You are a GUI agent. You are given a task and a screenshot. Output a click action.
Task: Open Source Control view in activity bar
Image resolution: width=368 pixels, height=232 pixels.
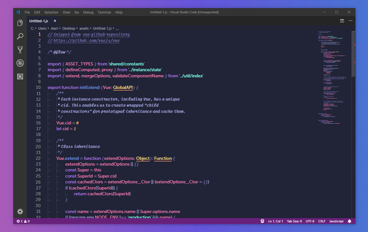pyautogui.click(x=20, y=50)
